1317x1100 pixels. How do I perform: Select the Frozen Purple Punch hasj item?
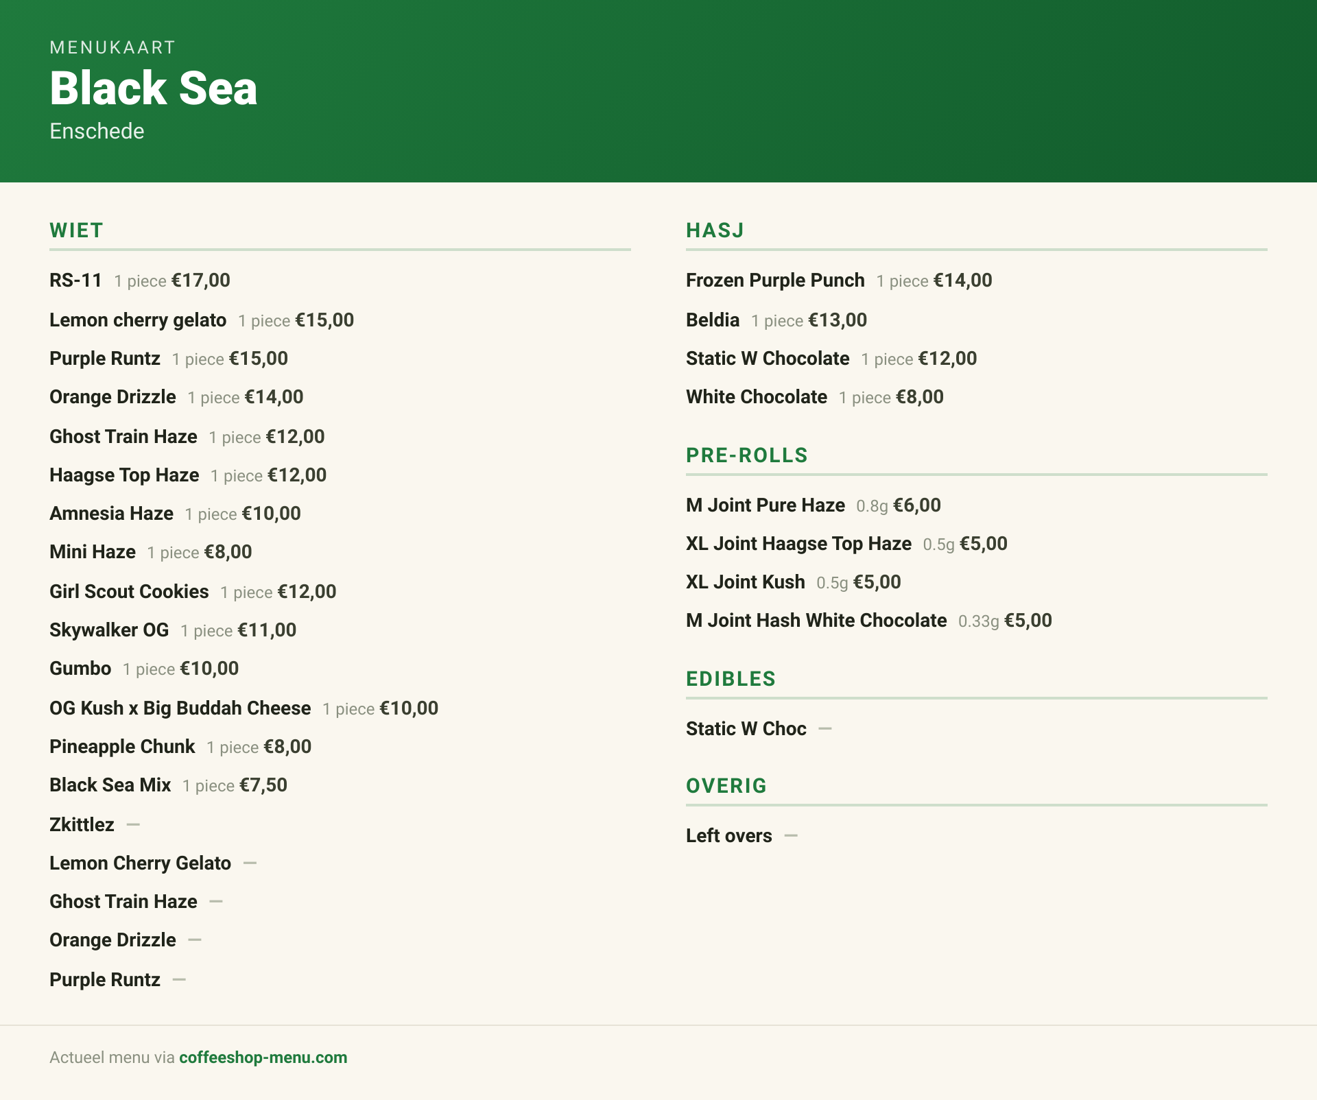(839, 280)
